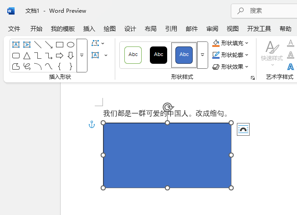This screenshot has height=215, width=297.
Task: Switch to the 引用 tab
Action: point(171,29)
